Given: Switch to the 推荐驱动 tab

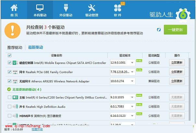Looking at the screenshot, I should tap(15, 47).
